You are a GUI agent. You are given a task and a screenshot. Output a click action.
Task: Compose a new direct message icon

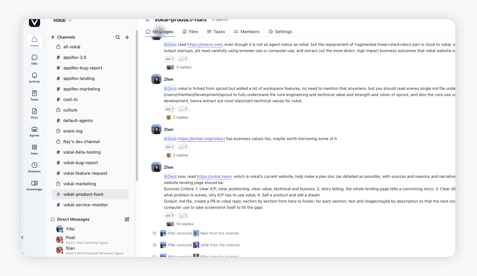[127, 219]
